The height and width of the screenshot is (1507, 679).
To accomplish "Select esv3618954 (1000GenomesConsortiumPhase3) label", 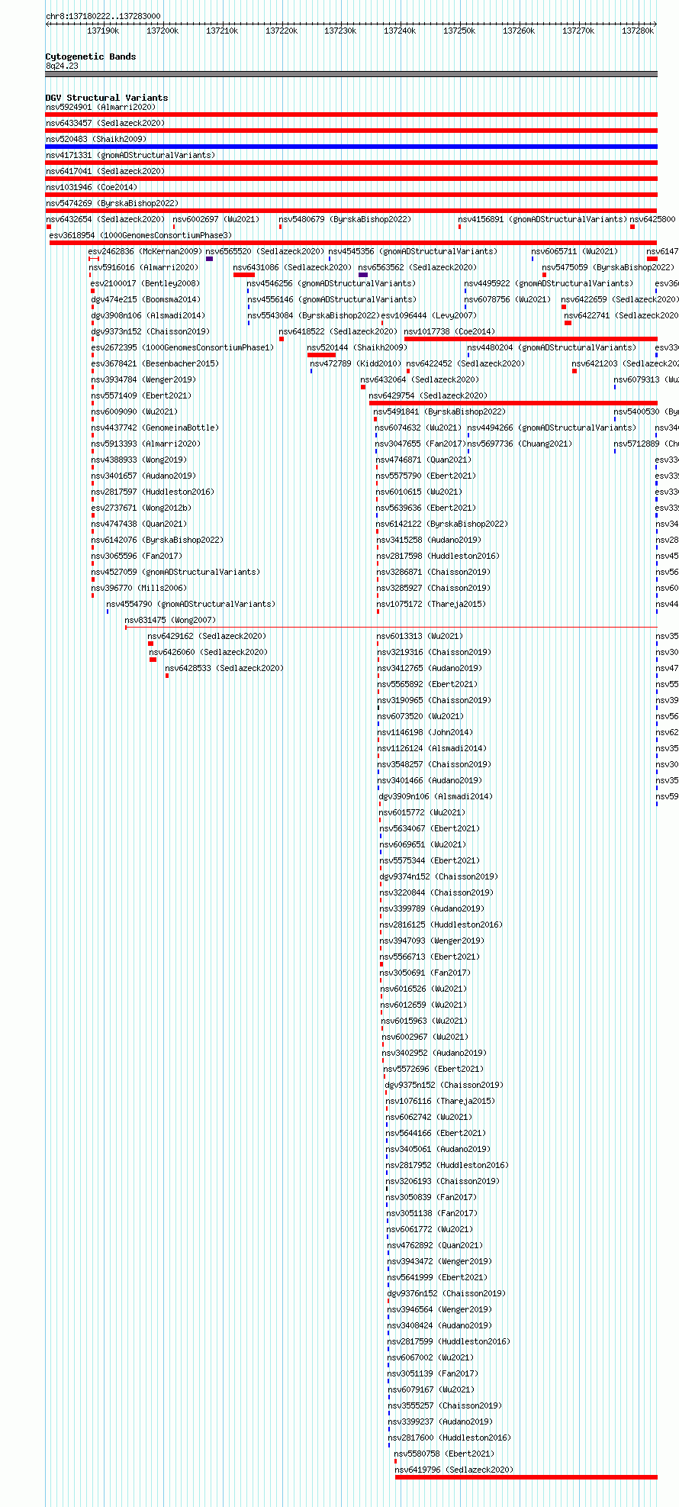I will [140, 235].
